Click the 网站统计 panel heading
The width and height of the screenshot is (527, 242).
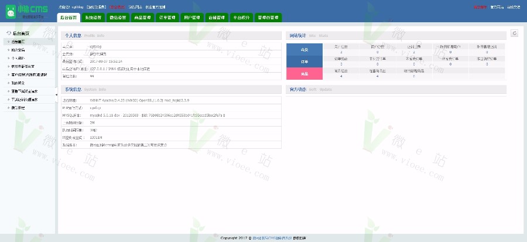coord(298,35)
